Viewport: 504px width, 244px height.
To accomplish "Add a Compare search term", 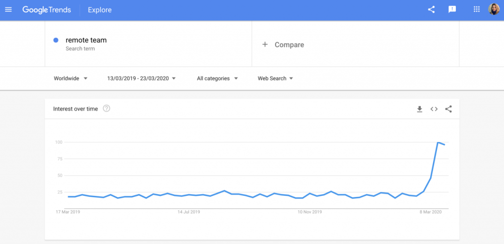I will point(289,45).
